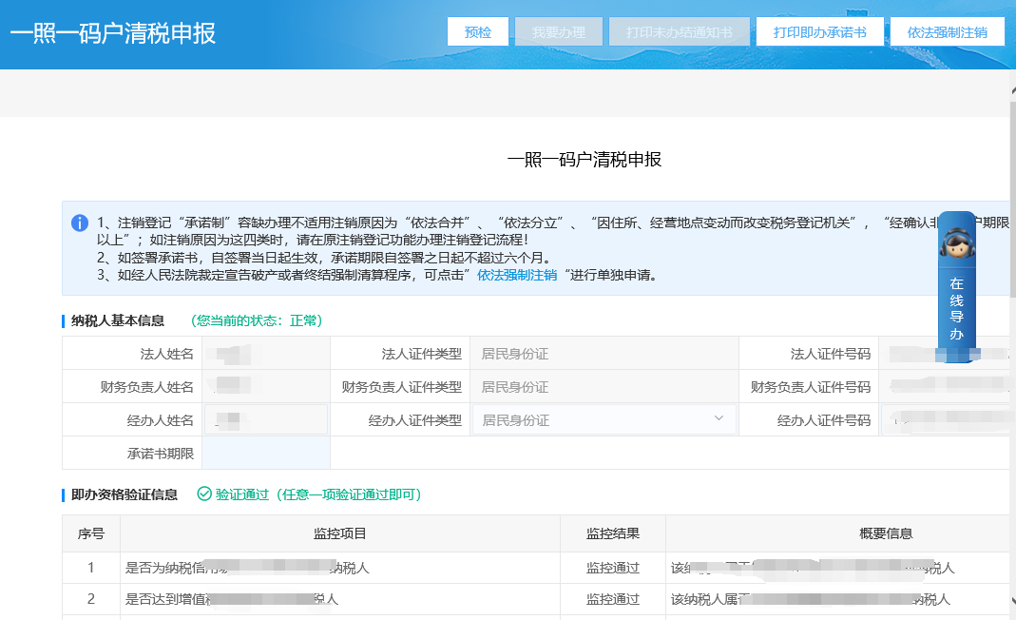Open the 在线导办 floating help panel
Screen dimensions: 1016x620
(956, 309)
